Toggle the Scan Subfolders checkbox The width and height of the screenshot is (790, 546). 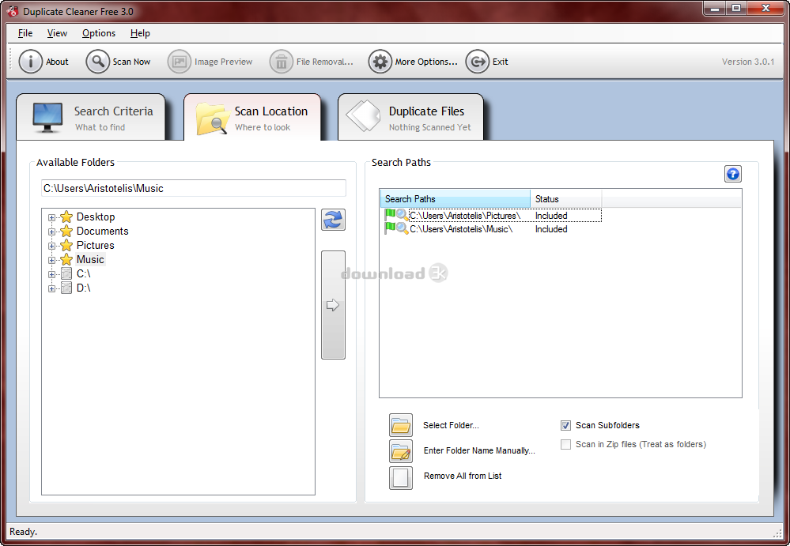[x=565, y=425]
